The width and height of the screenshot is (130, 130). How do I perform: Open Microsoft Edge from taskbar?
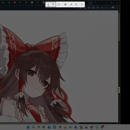pyautogui.click(x=49, y=127)
